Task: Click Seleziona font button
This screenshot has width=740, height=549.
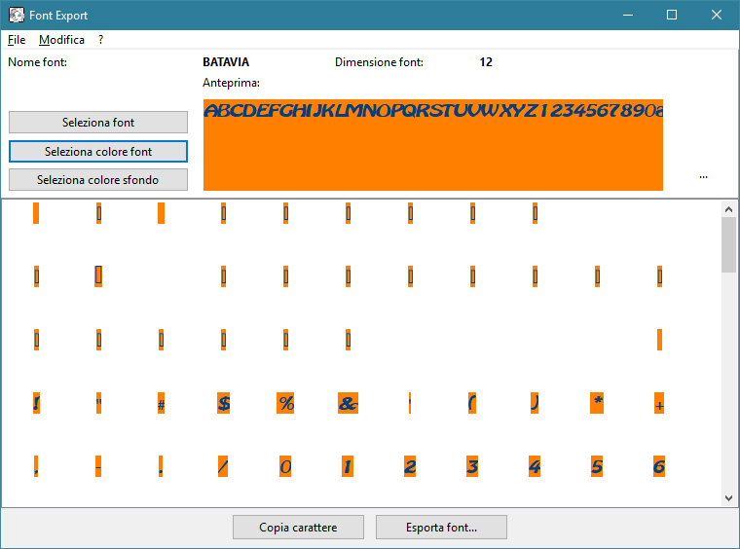Action: tap(98, 123)
